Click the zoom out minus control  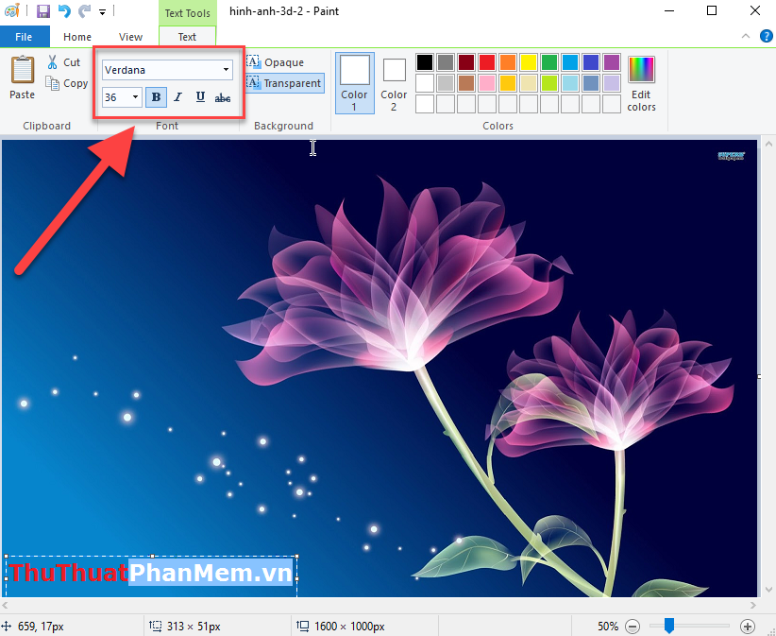pyautogui.click(x=632, y=626)
